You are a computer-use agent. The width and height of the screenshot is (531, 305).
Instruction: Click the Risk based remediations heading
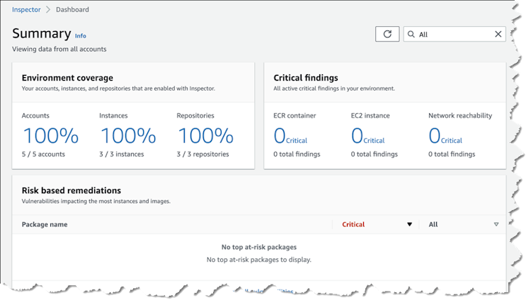coord(71,190)
